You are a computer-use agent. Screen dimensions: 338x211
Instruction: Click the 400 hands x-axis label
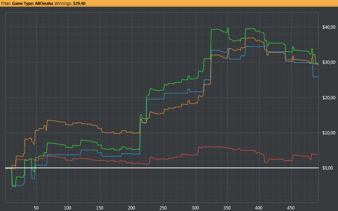[259, 208]
